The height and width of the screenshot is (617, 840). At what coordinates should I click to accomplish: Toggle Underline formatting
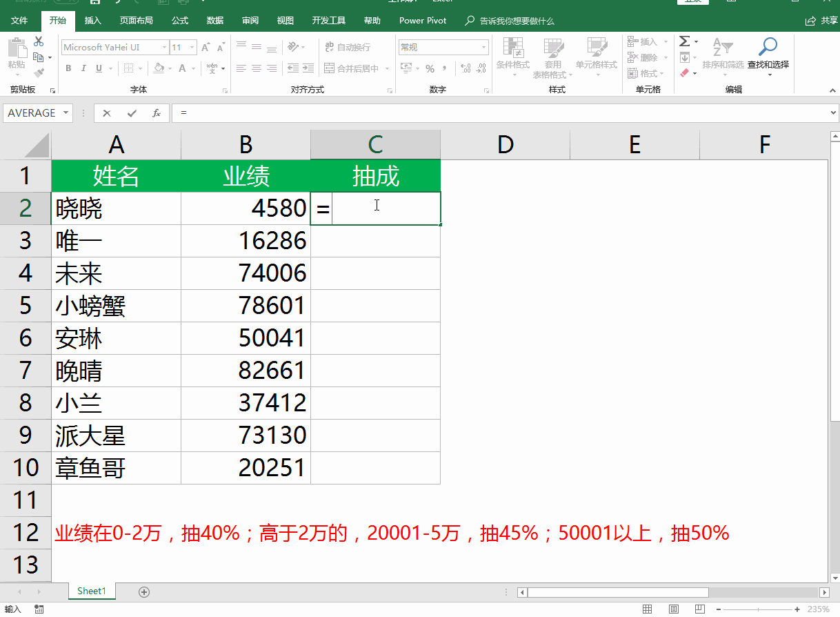(x=99, y=68)
